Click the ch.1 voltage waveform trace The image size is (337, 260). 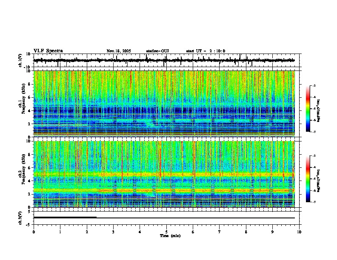coord(164,60)
